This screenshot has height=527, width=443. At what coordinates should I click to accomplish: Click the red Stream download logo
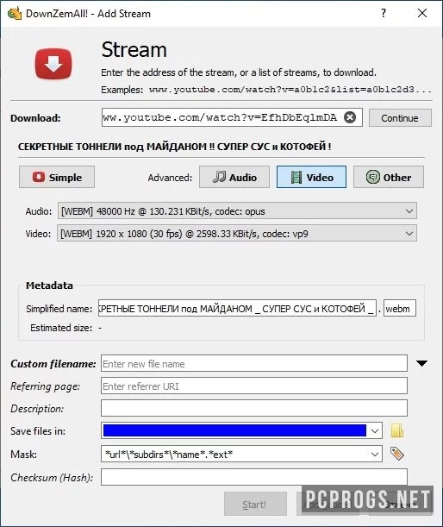[x=53, y=64]
